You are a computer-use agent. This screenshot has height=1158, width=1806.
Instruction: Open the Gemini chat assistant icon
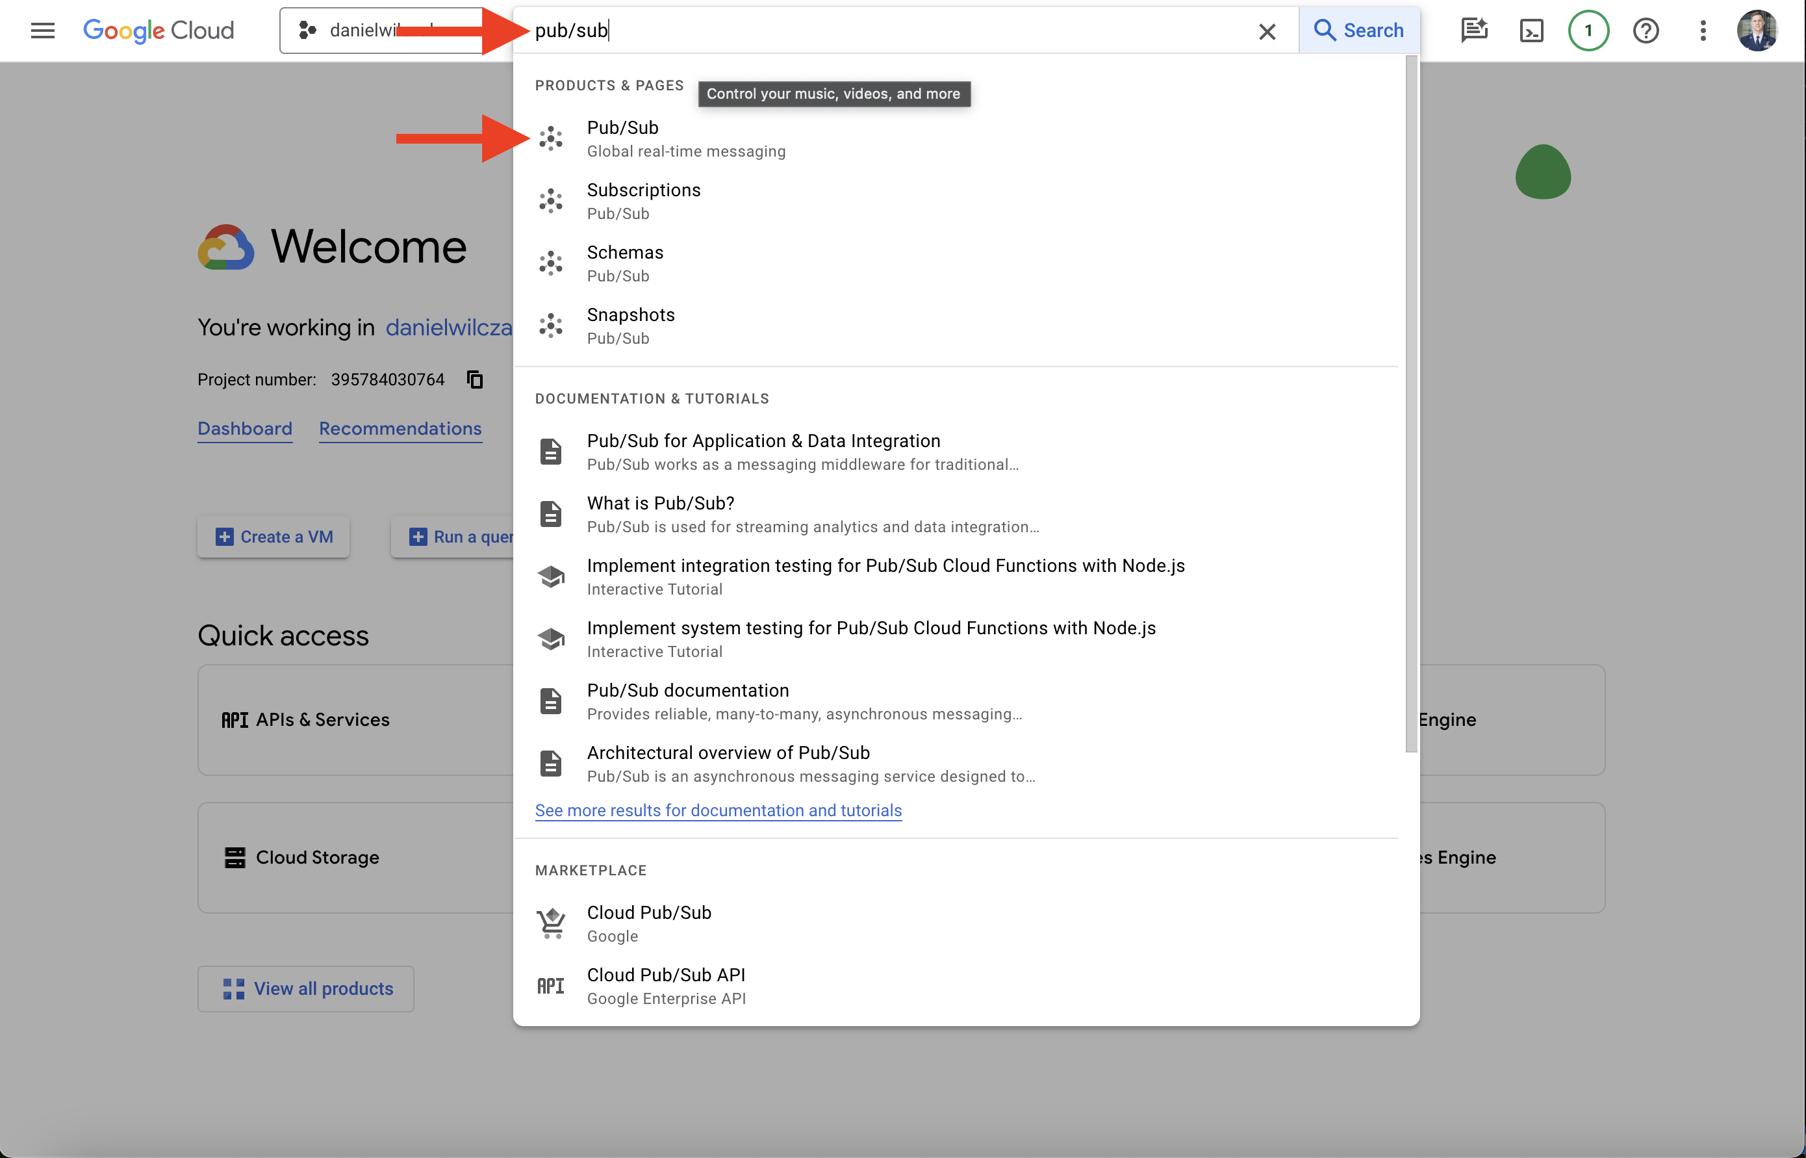click(x=1474, y=30)
